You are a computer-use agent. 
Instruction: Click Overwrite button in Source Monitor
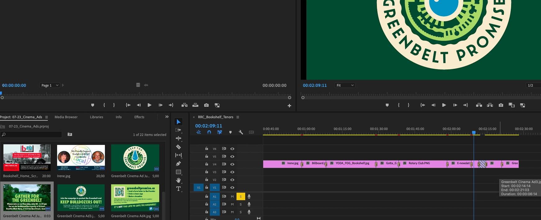point(195,105)
